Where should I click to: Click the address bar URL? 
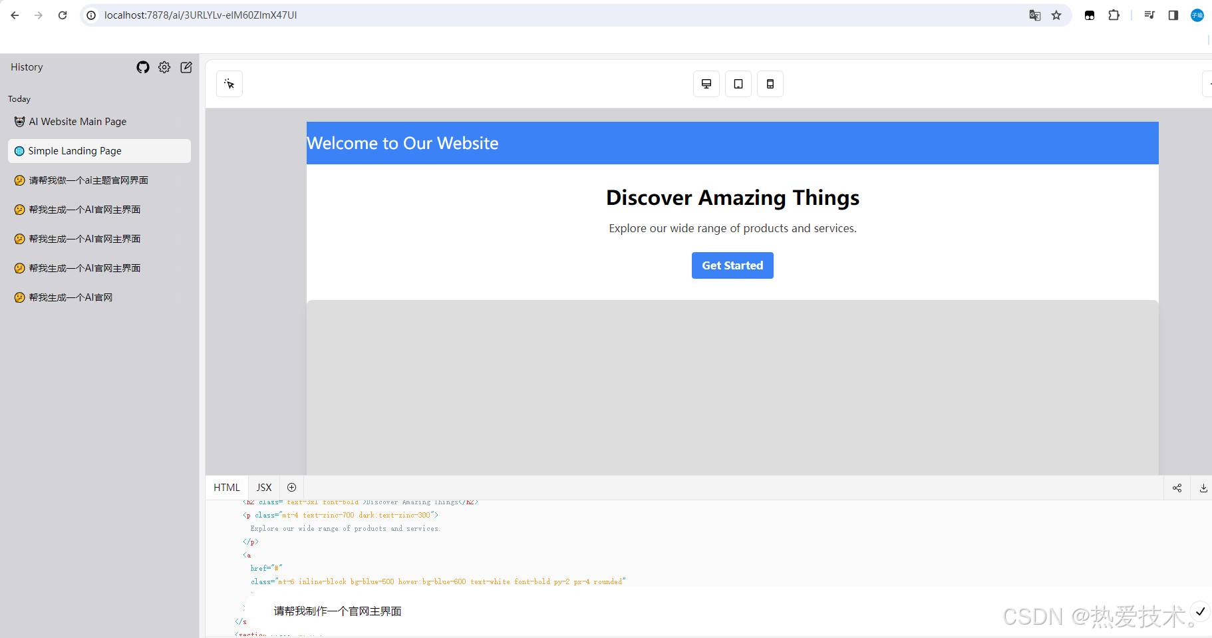(x=200, y=15)
